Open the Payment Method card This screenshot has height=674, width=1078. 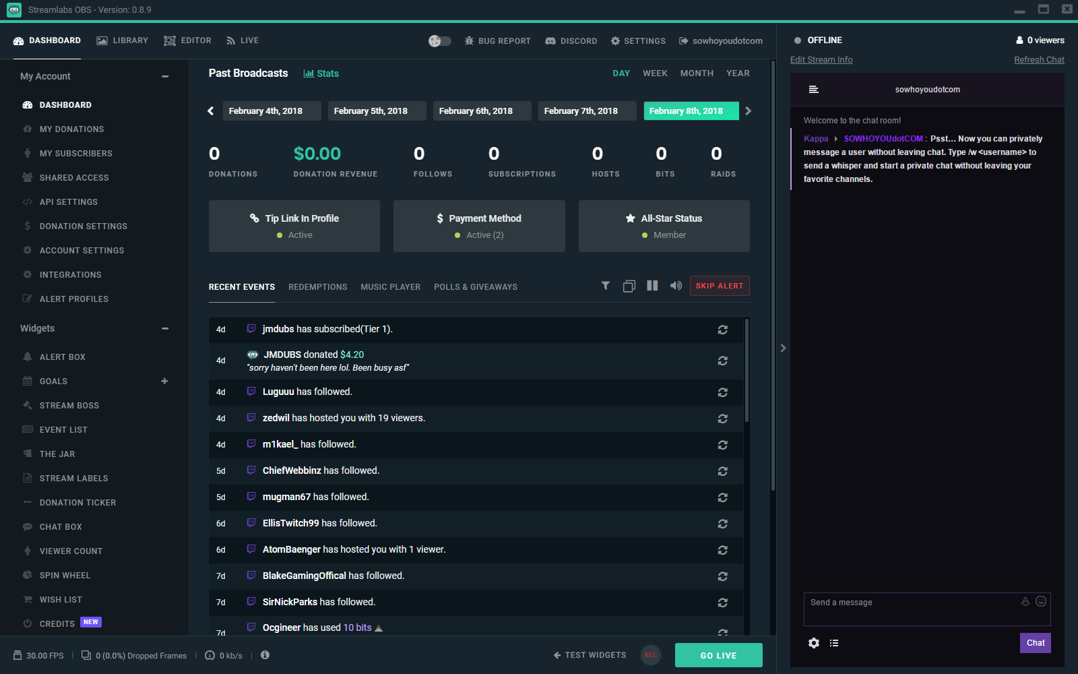point(479,226)
